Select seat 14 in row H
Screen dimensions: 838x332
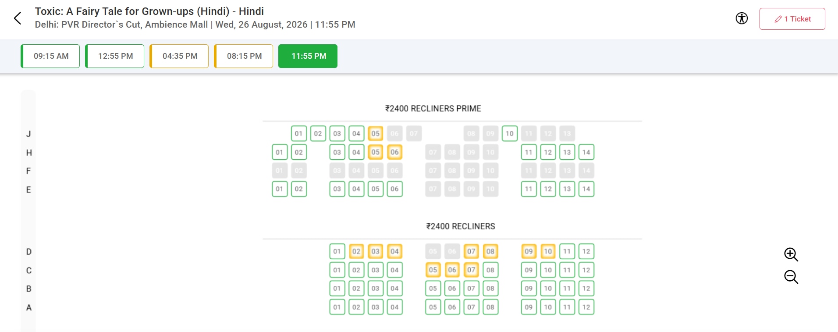click(586, 152)
